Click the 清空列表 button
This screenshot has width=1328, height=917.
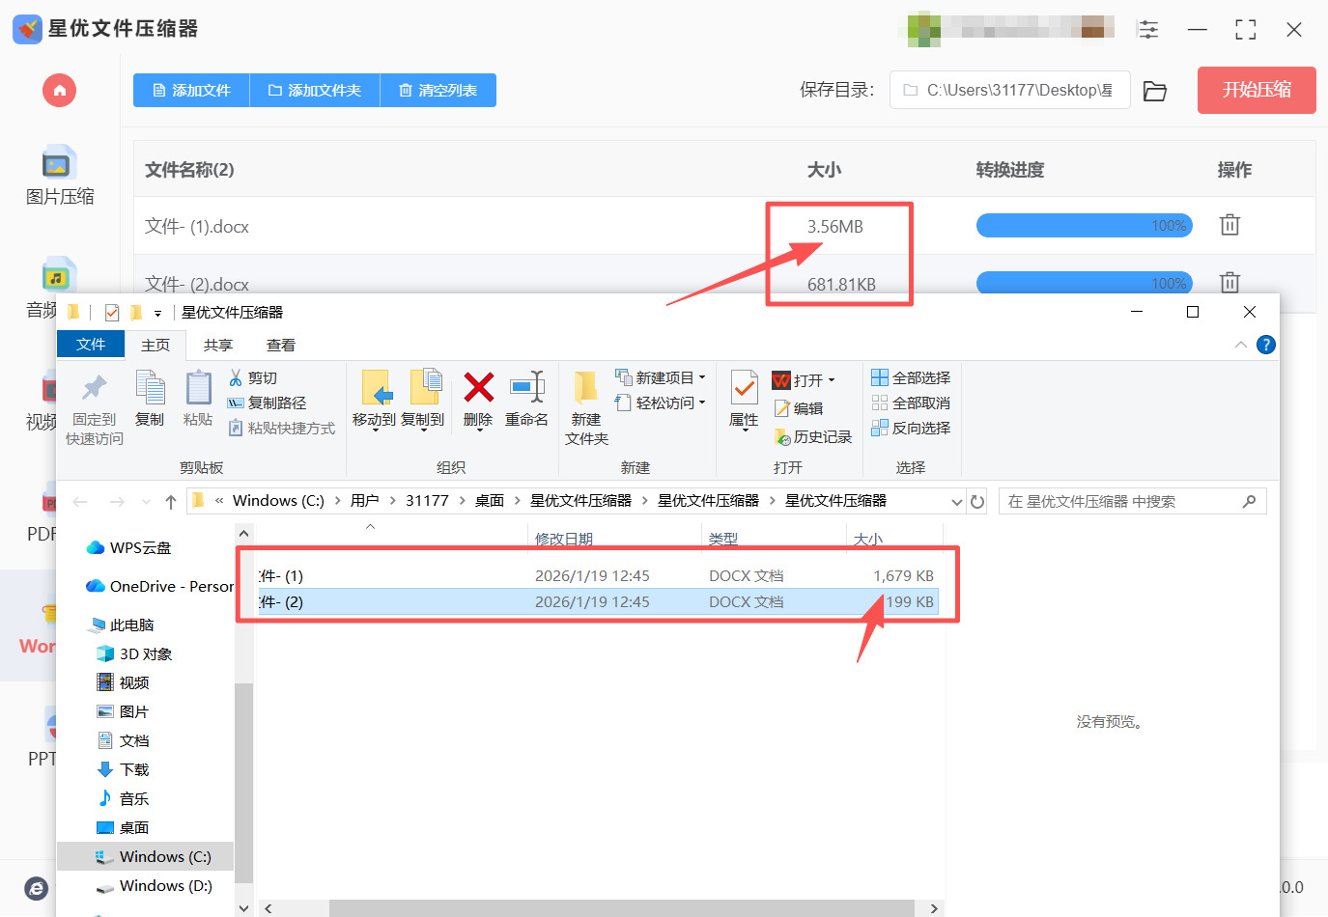tap(438, 91)
